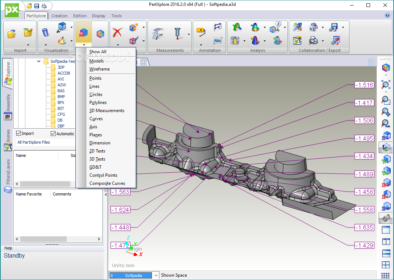
Task: Collapse the Softpedia Test tree folder
Action: (39, 61)
